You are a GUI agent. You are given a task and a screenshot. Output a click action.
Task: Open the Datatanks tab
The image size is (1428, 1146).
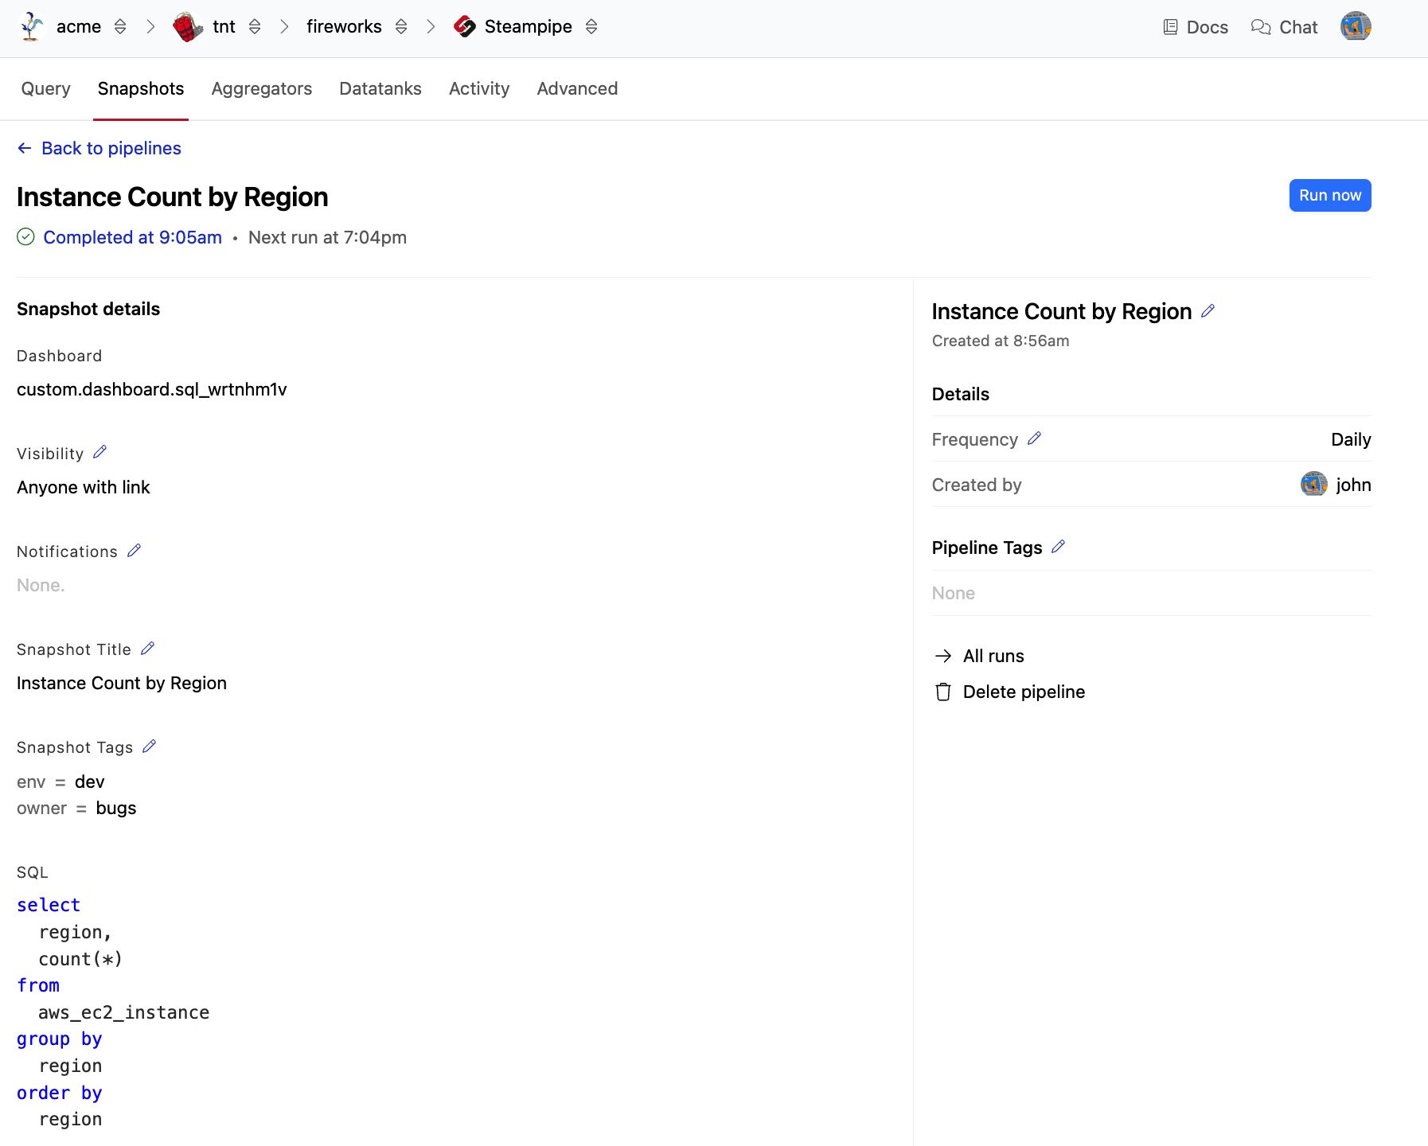380,89
